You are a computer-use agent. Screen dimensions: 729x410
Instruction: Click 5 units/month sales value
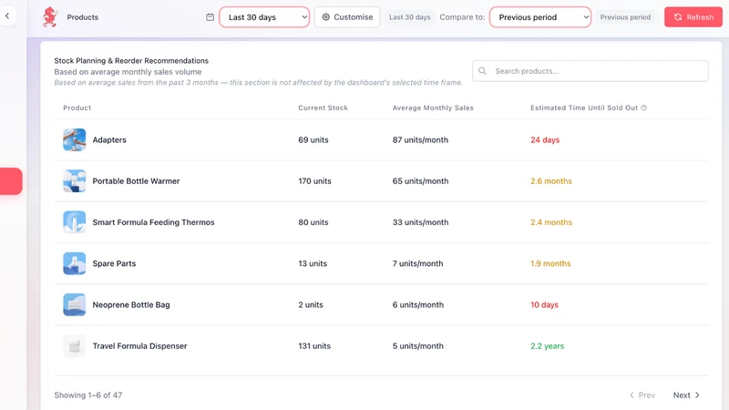pyautogui.click(x=418, y=346)
